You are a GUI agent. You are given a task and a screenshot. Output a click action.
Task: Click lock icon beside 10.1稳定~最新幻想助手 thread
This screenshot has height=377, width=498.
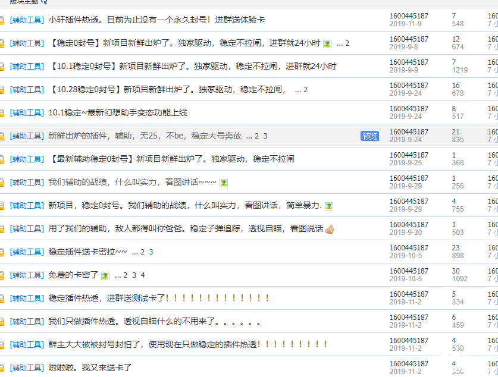[x=2, y=113]
